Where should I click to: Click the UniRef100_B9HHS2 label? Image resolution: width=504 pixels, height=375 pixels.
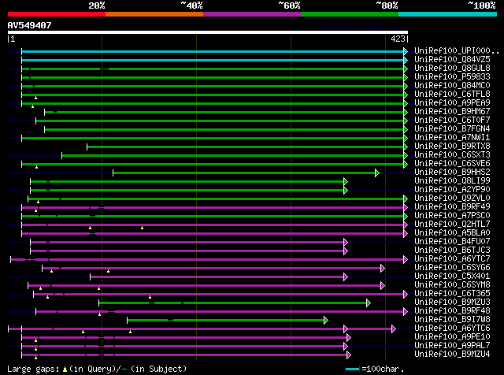(452, 173)
